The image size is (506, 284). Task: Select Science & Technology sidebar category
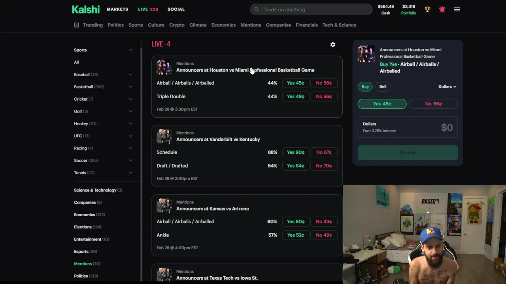[x=98, y=190]
